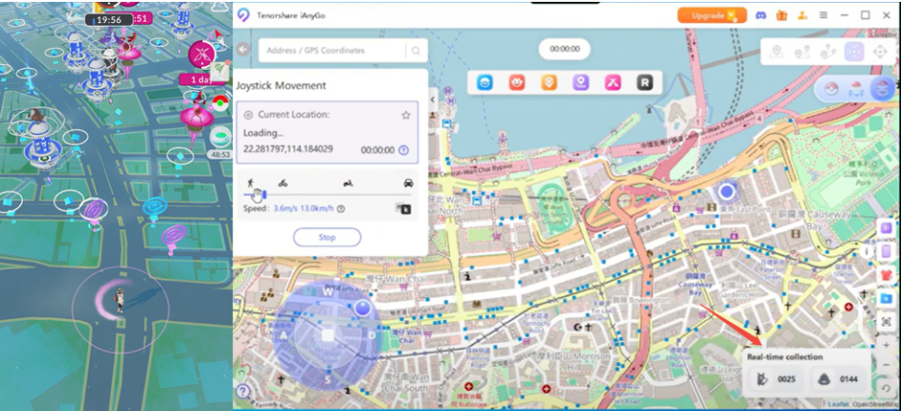Add current location to favorites star
901x411 pixels.
point(406,115)
